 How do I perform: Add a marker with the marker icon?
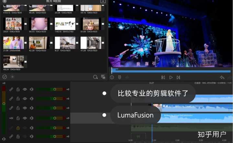(x=119, y=77)
